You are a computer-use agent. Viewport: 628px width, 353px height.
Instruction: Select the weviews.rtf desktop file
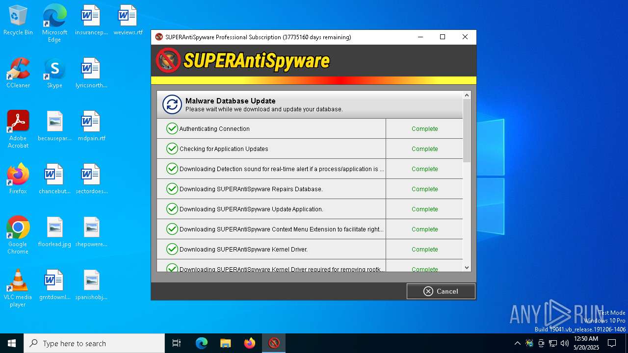tap(128, 21)
